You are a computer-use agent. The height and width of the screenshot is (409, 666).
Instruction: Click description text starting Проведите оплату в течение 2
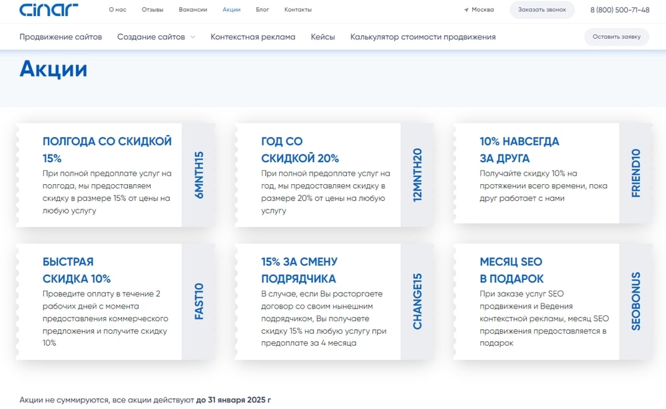pyautogui.click(x=105, y=318)
